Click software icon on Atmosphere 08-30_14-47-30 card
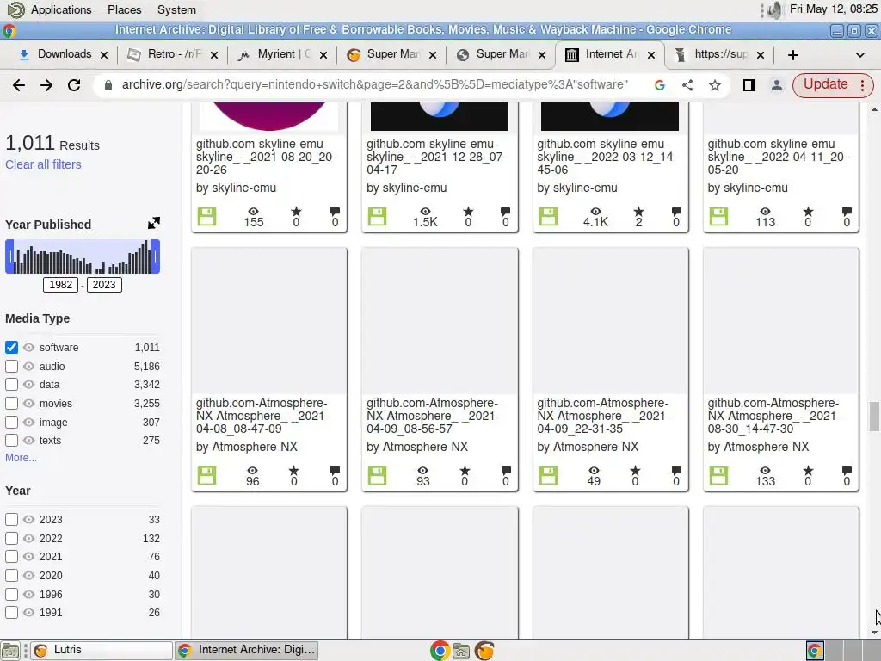This screenshot has height=661, width=881. [x=718, y=475]
